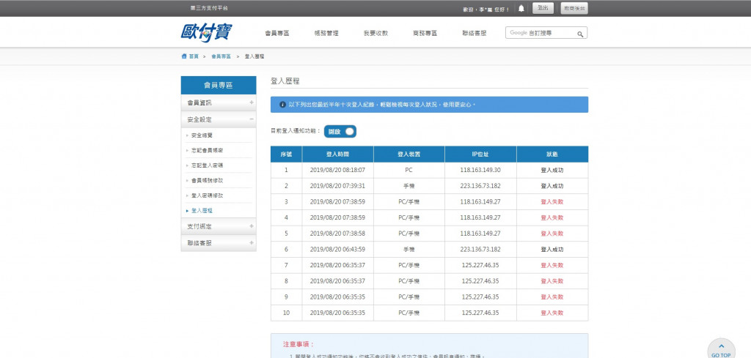Click the search magnifier icon
The image size is (751, 358).
pos(580,34)
